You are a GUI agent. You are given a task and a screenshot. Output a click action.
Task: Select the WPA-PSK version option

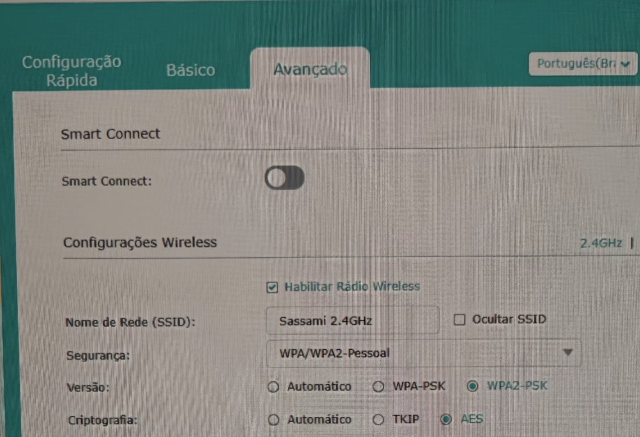click(379, 387)
